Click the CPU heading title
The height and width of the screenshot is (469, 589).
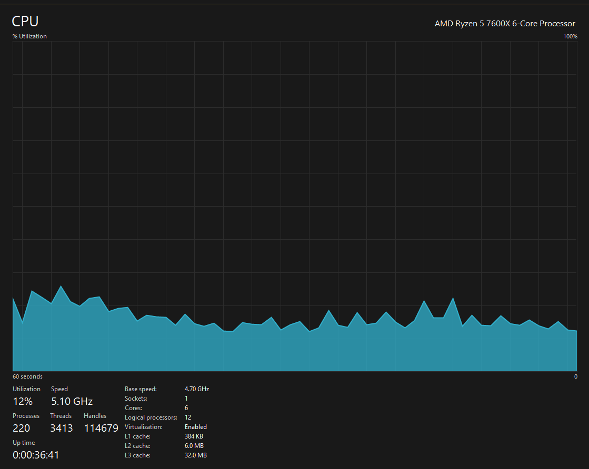pyautogui.click(x=25, y=21)
